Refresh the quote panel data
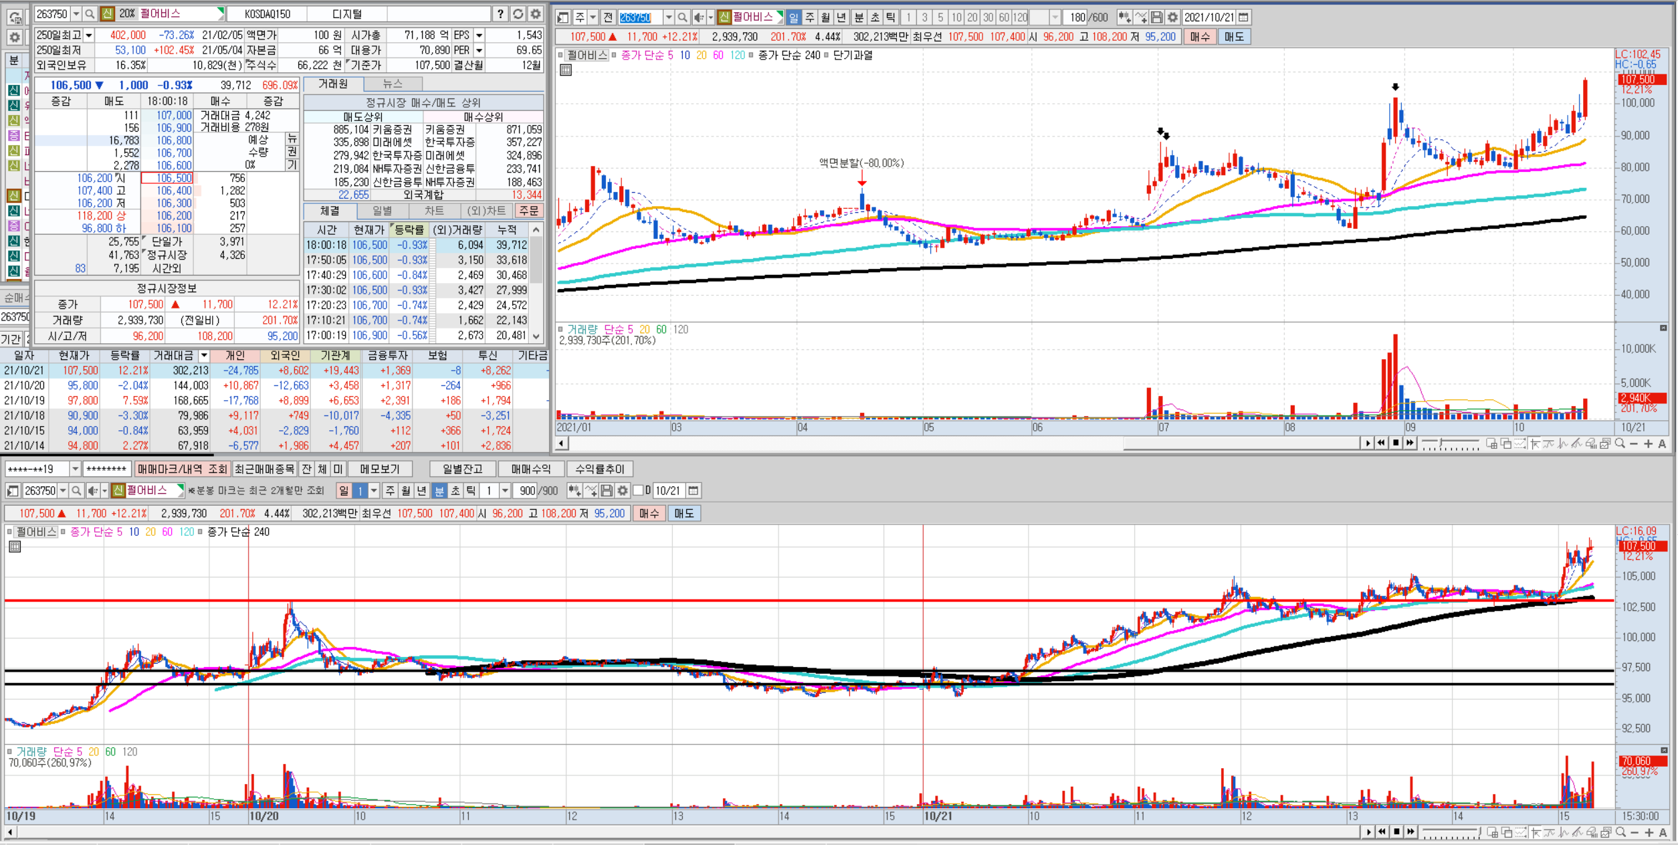This screenshot has width=1678, height=845. tap(518, 14)
